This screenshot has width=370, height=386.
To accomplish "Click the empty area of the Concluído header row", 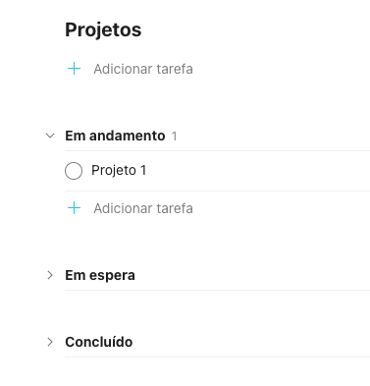I will (251, 342).
